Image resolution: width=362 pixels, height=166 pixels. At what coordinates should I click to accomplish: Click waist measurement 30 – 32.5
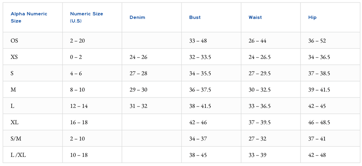pos(259,90)
